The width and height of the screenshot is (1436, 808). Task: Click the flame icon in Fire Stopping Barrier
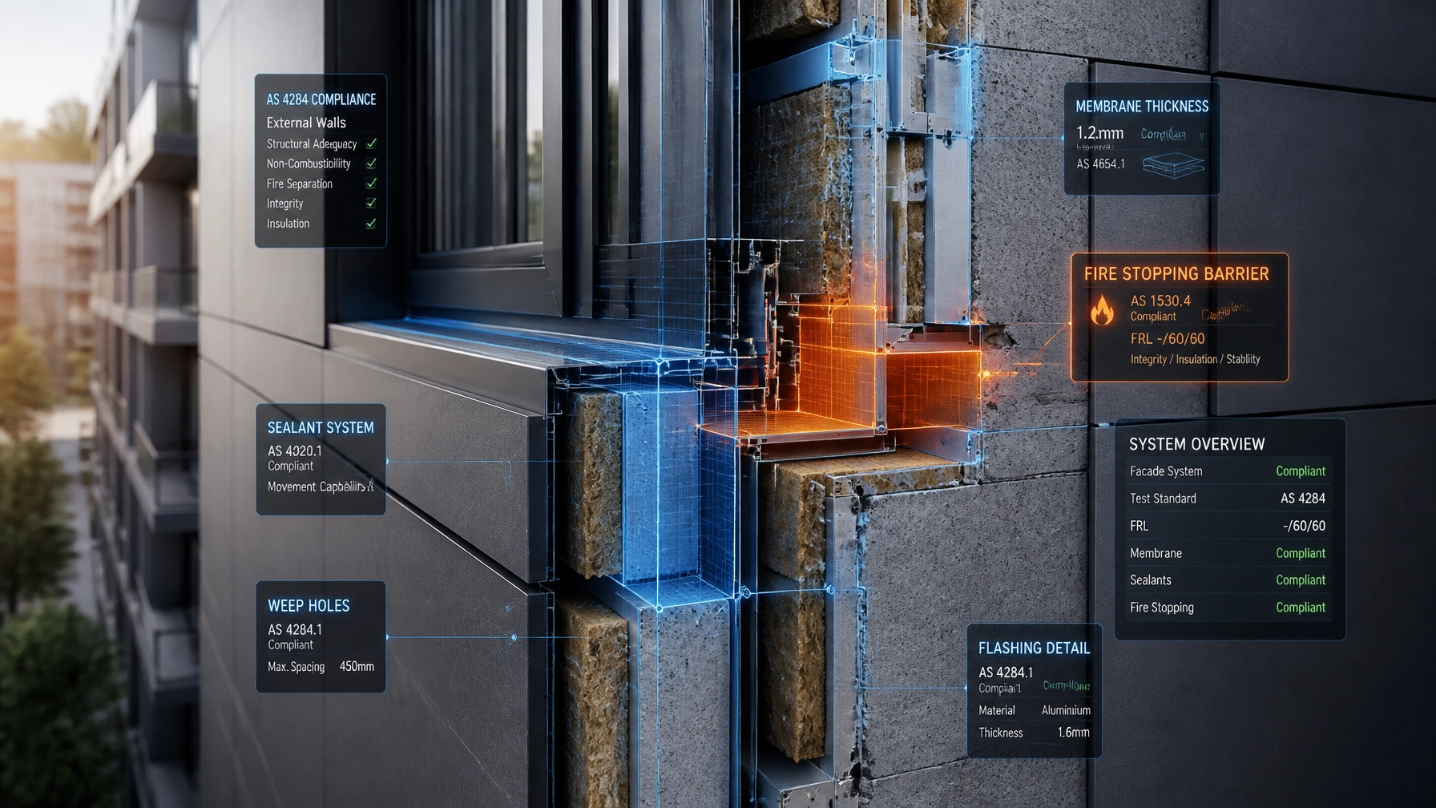pyautogui.click(x=1103, y=309)
